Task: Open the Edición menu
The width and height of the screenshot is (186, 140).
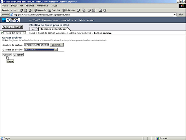Action: pos(14,5)
